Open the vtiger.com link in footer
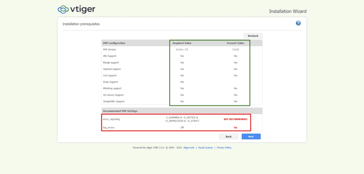This screenshot has width=364, height=174. pos(188,148)
